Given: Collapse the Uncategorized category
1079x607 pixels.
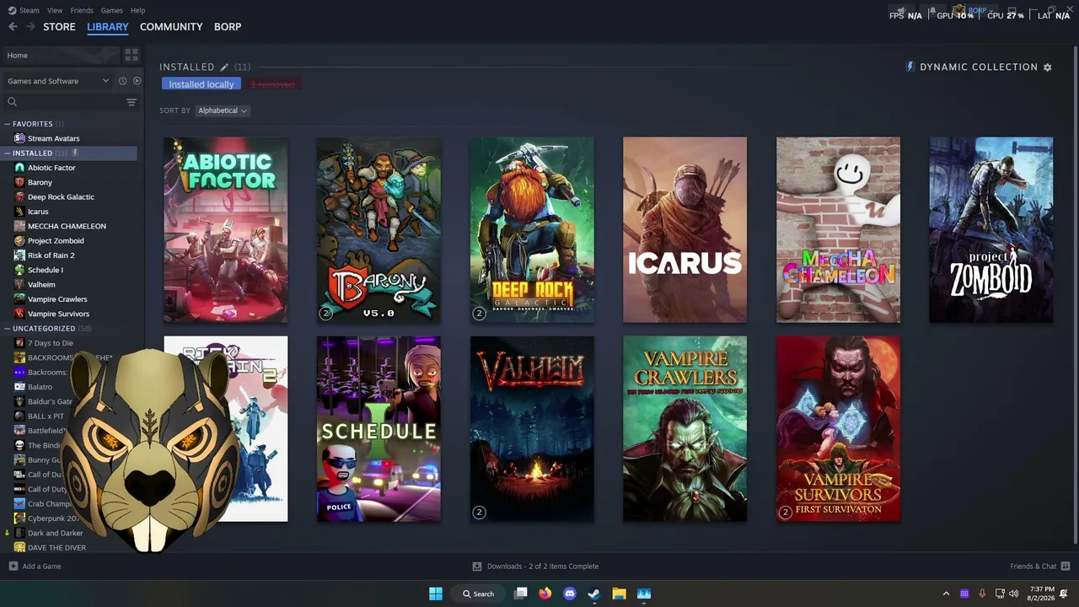Looking at the screenshot, I should [8, 329].
